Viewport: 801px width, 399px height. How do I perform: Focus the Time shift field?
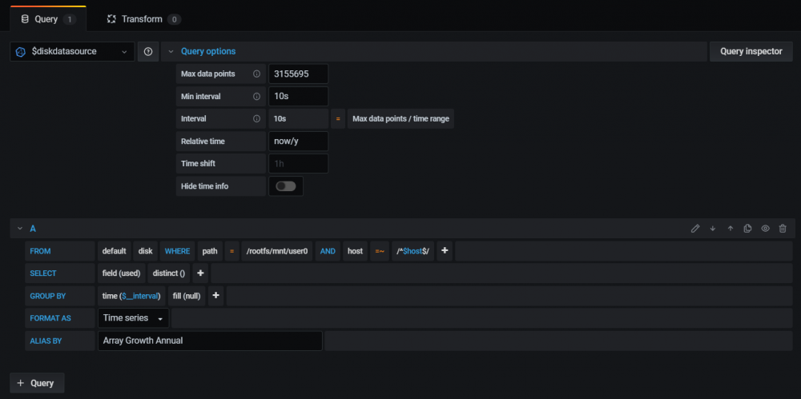pos(298,164)
